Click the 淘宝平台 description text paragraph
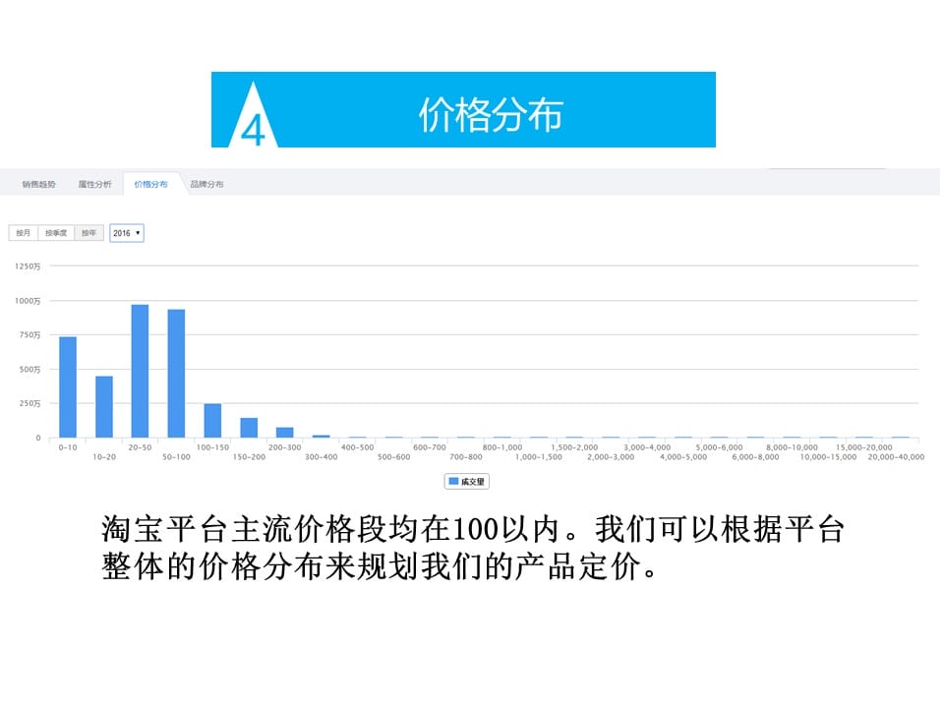This screenshot has width=944, height=708. click(472, 549)
